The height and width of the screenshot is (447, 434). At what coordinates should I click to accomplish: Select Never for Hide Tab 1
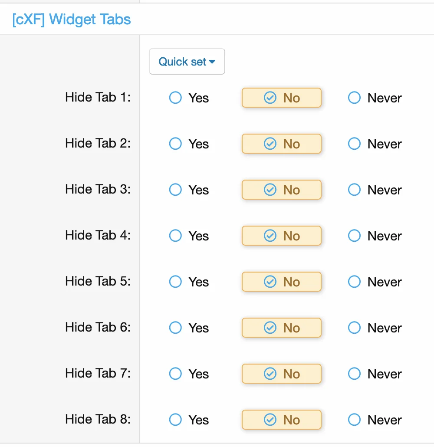coord(354,98)
